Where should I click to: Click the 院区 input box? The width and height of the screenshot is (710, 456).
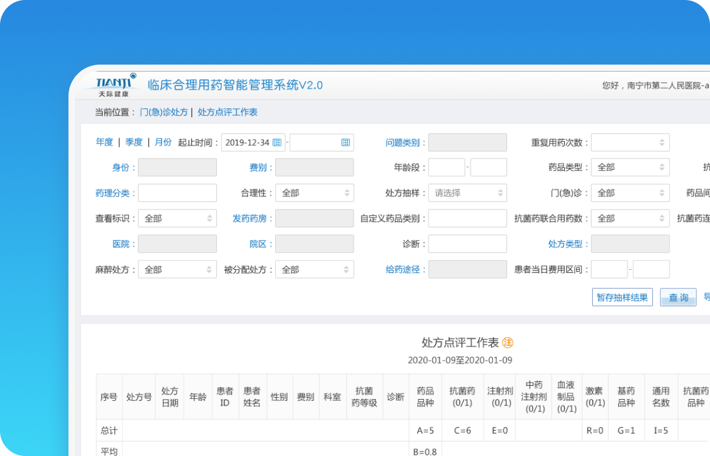click(314, 244)
